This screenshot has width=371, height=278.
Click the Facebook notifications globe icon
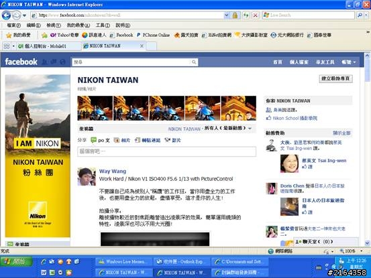click(x=62, y=62)
